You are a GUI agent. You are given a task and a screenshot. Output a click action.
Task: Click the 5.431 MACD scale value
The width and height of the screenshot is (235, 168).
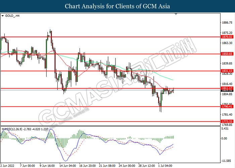[x=225, y=129]
